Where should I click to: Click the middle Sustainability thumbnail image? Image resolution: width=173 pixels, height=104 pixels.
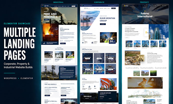point(145,73)
